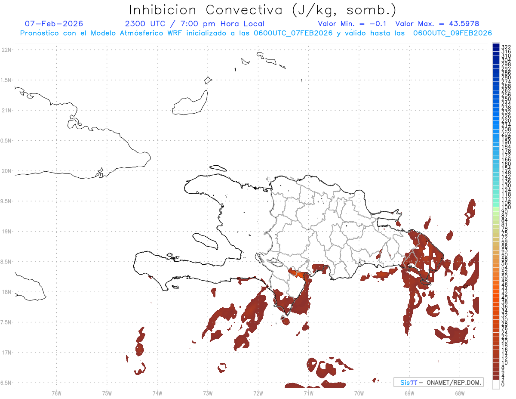
Task: Click the dark navy swatch atop the color scale
Action: pos(496,46)
